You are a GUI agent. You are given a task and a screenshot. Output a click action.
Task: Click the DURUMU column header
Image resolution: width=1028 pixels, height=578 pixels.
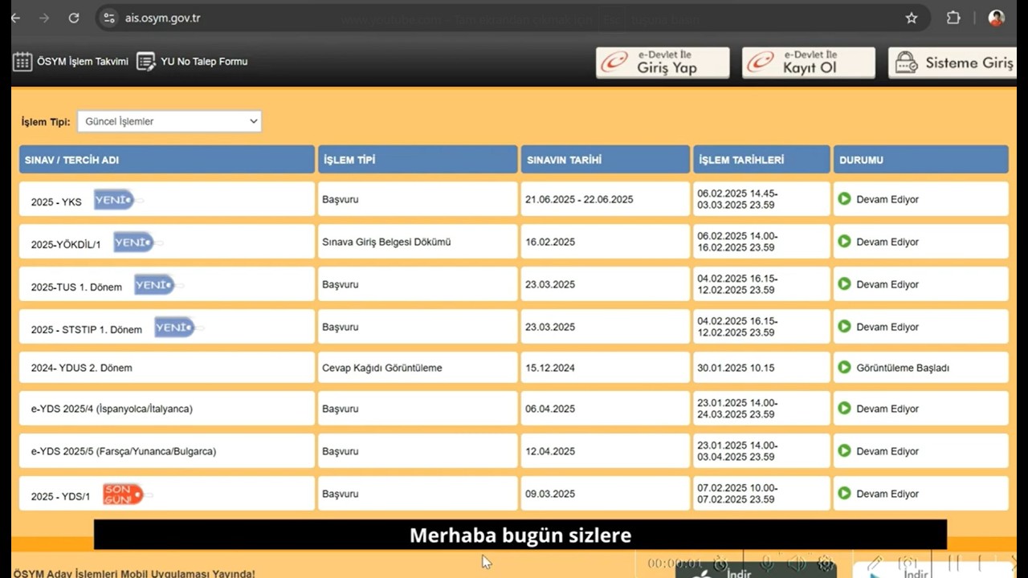pyautogui.click(x=920, y=160)
